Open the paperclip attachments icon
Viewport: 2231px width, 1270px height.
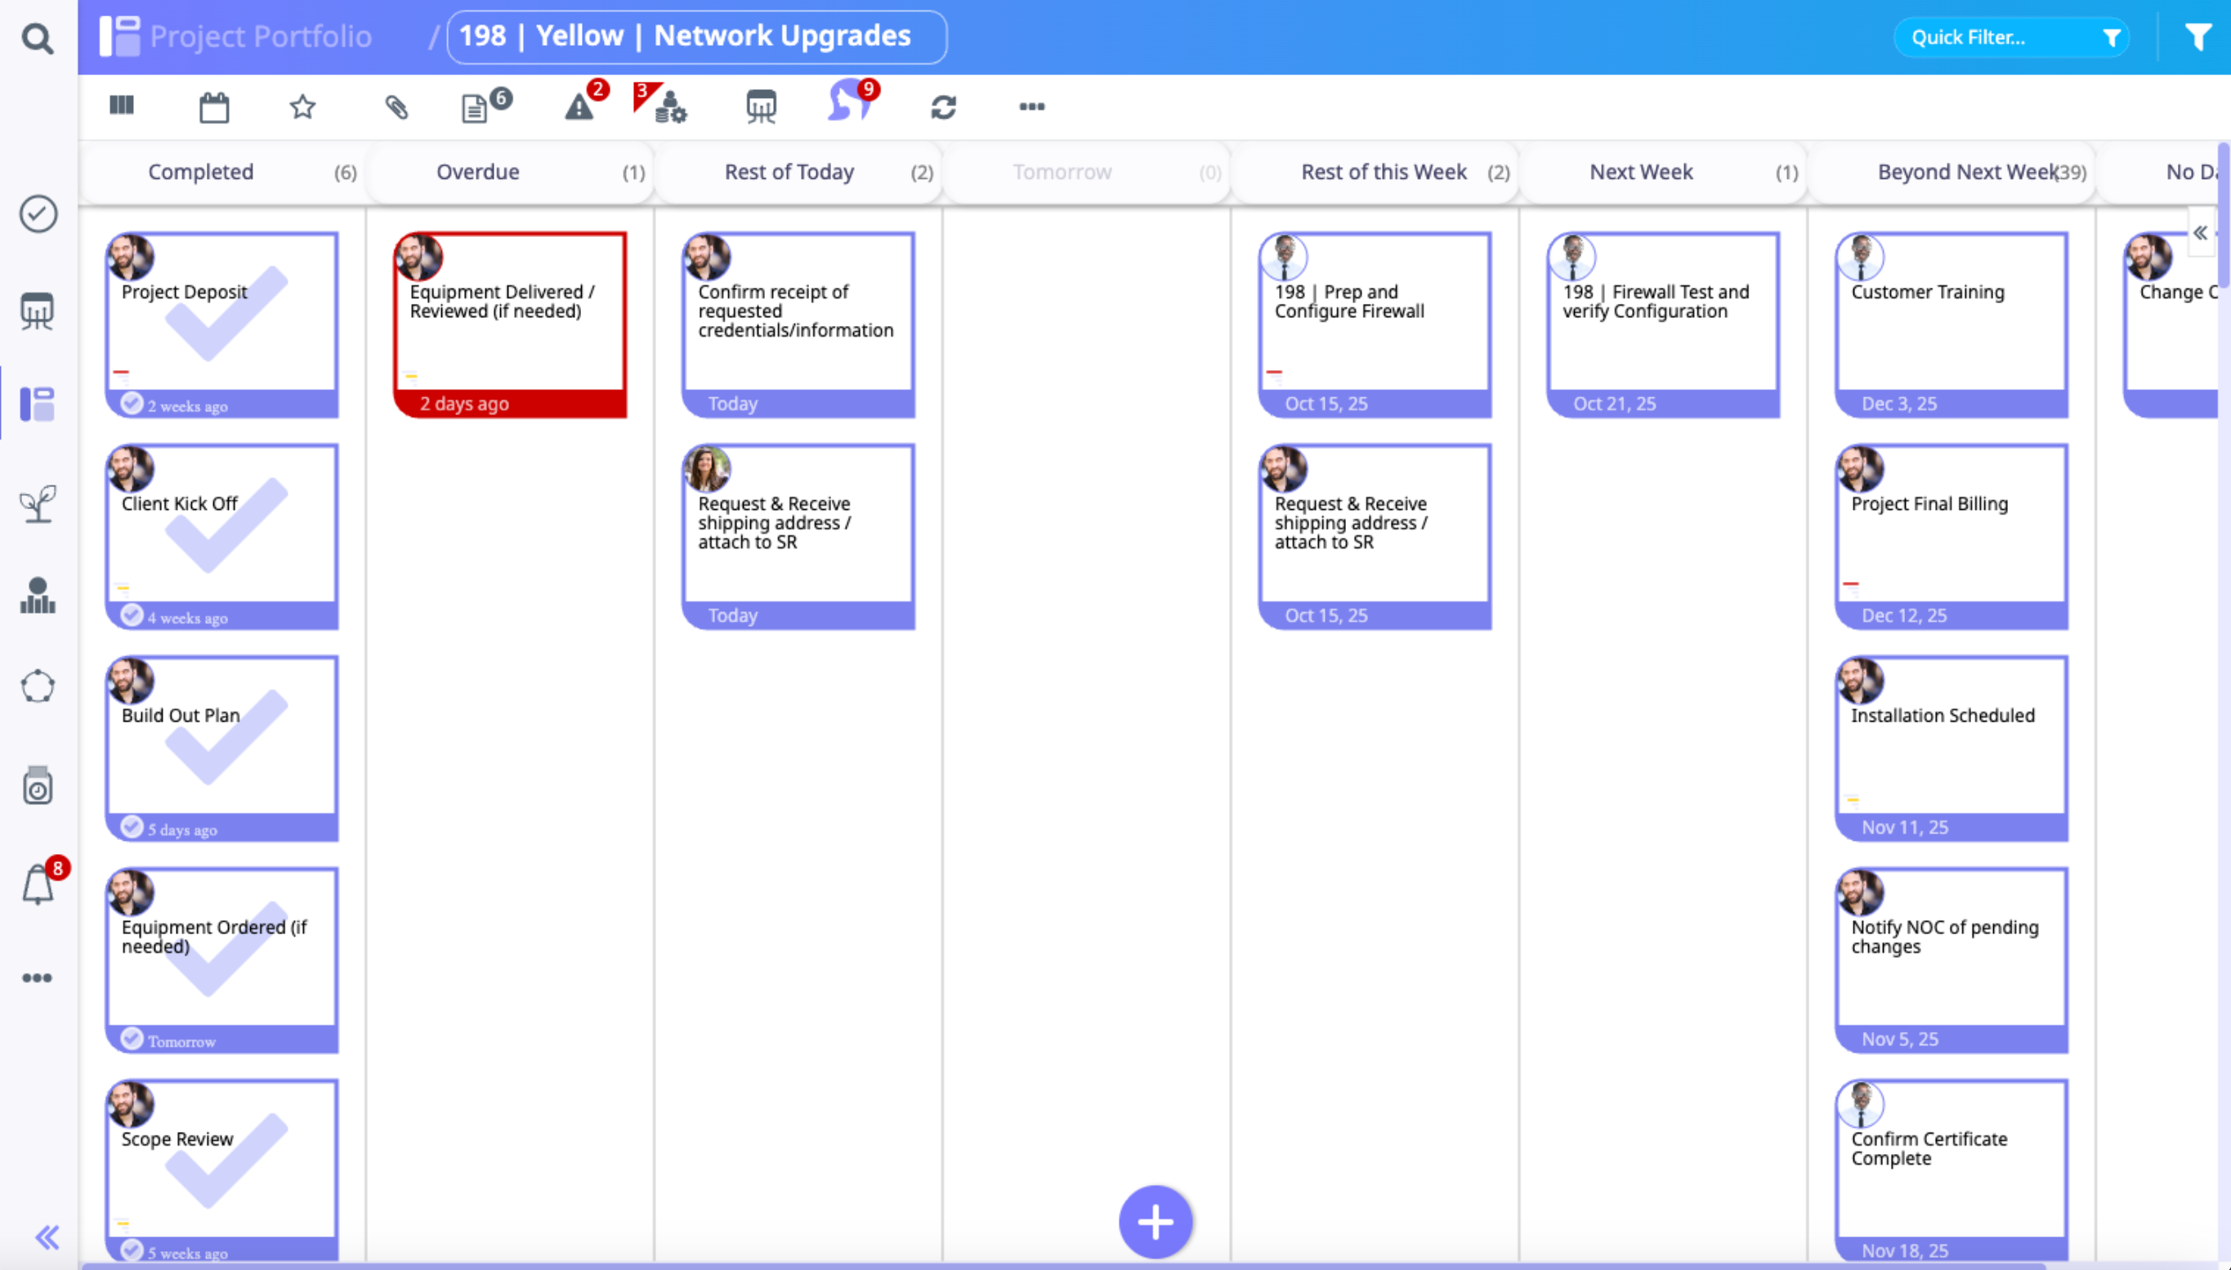point(397,107)
